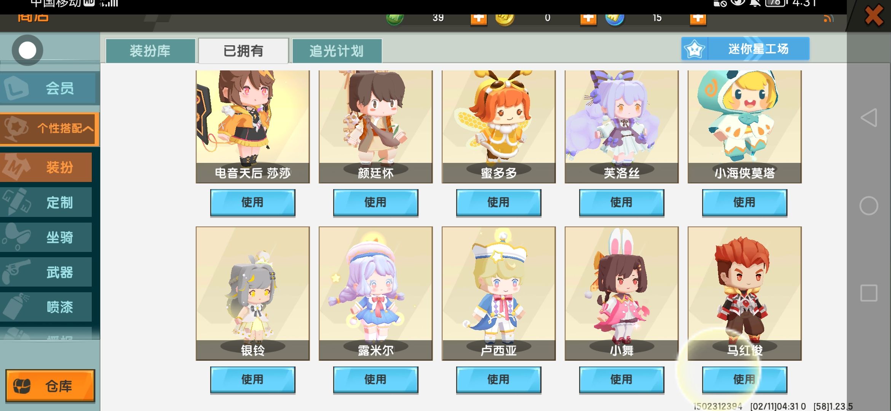Tap the plus icon beside the blue coin balance

698,19
